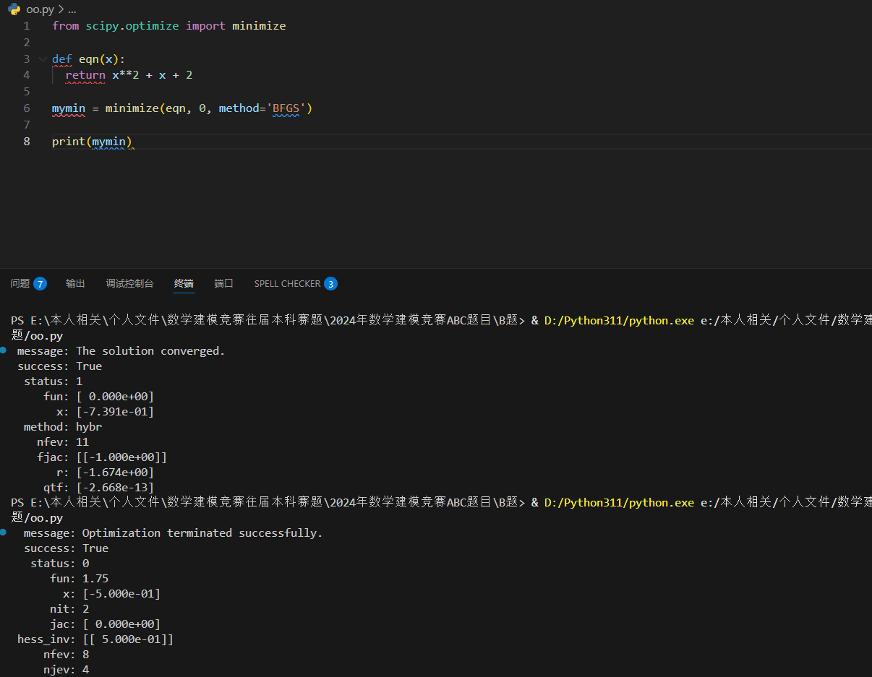The width and height of the screenshot is (872, 677).
Task: Open the 端口 ports tab
Action: [223, 284]
